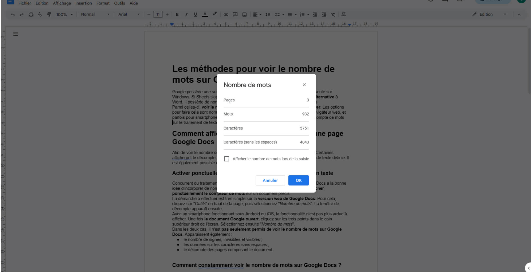Decrease font size with minus button
This screenshot has width=531, height=272.
(x=149, y=14)
